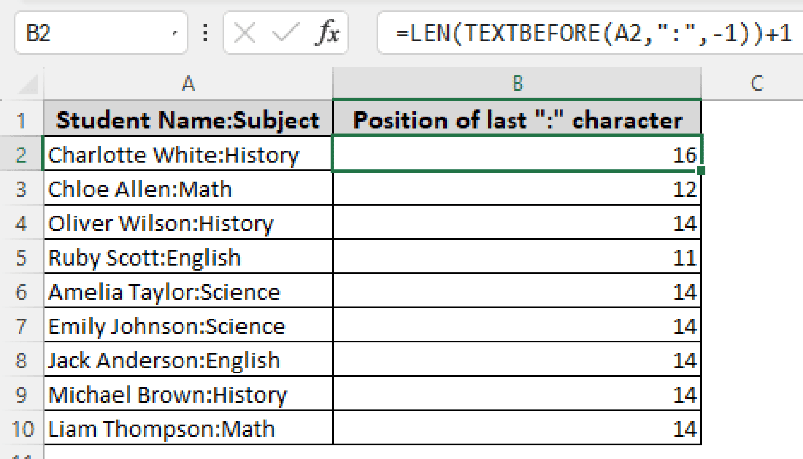803x459 pixels.
Task: Click the fill handle on cell B2
Action: tap(701, 170)
